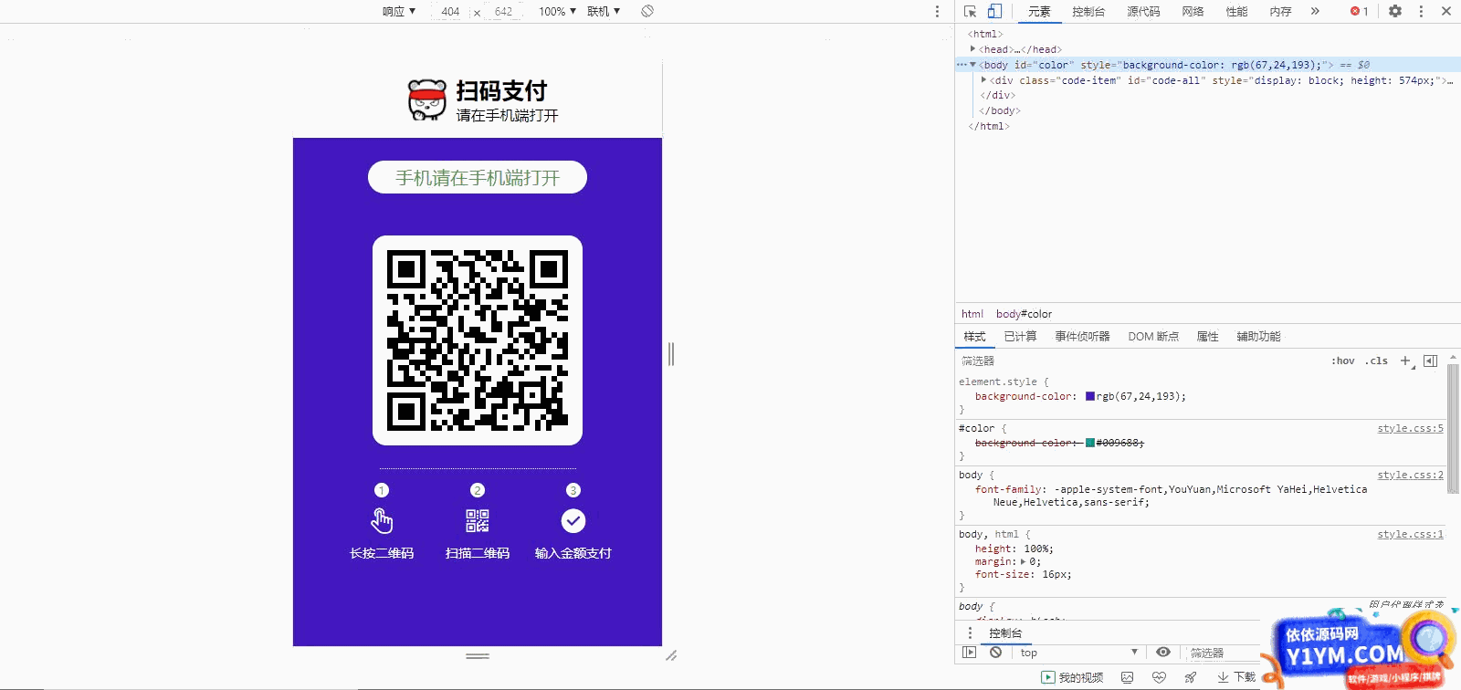The image size is (1461, 690).
Task: Click the 我的视频 play icon
Action: pos(1048,677)
